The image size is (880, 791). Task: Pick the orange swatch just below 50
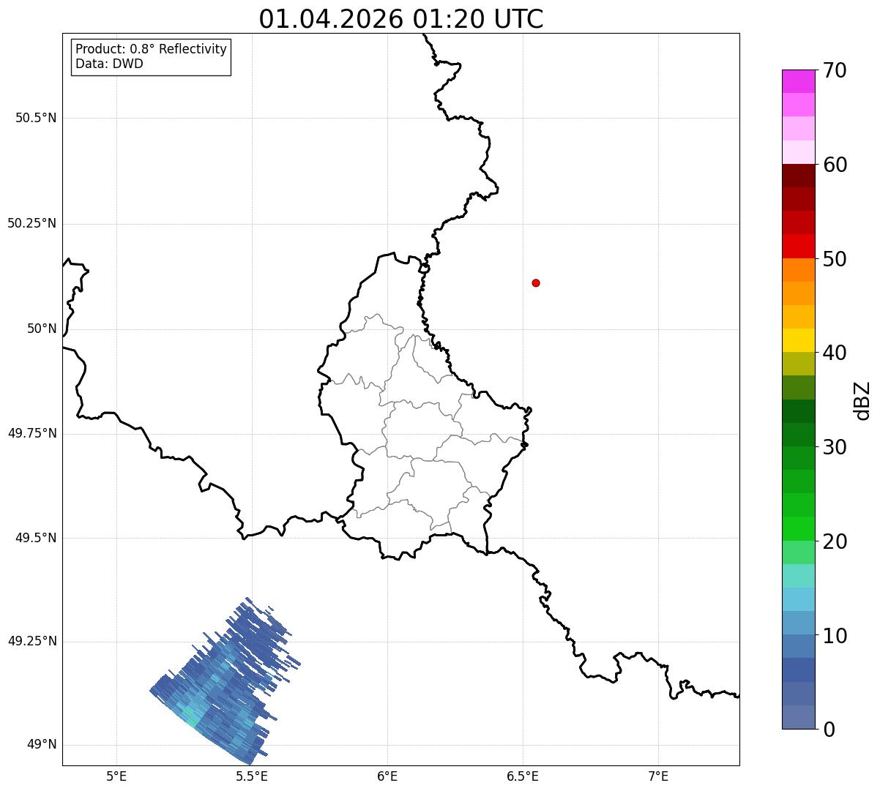coord(798,270)
